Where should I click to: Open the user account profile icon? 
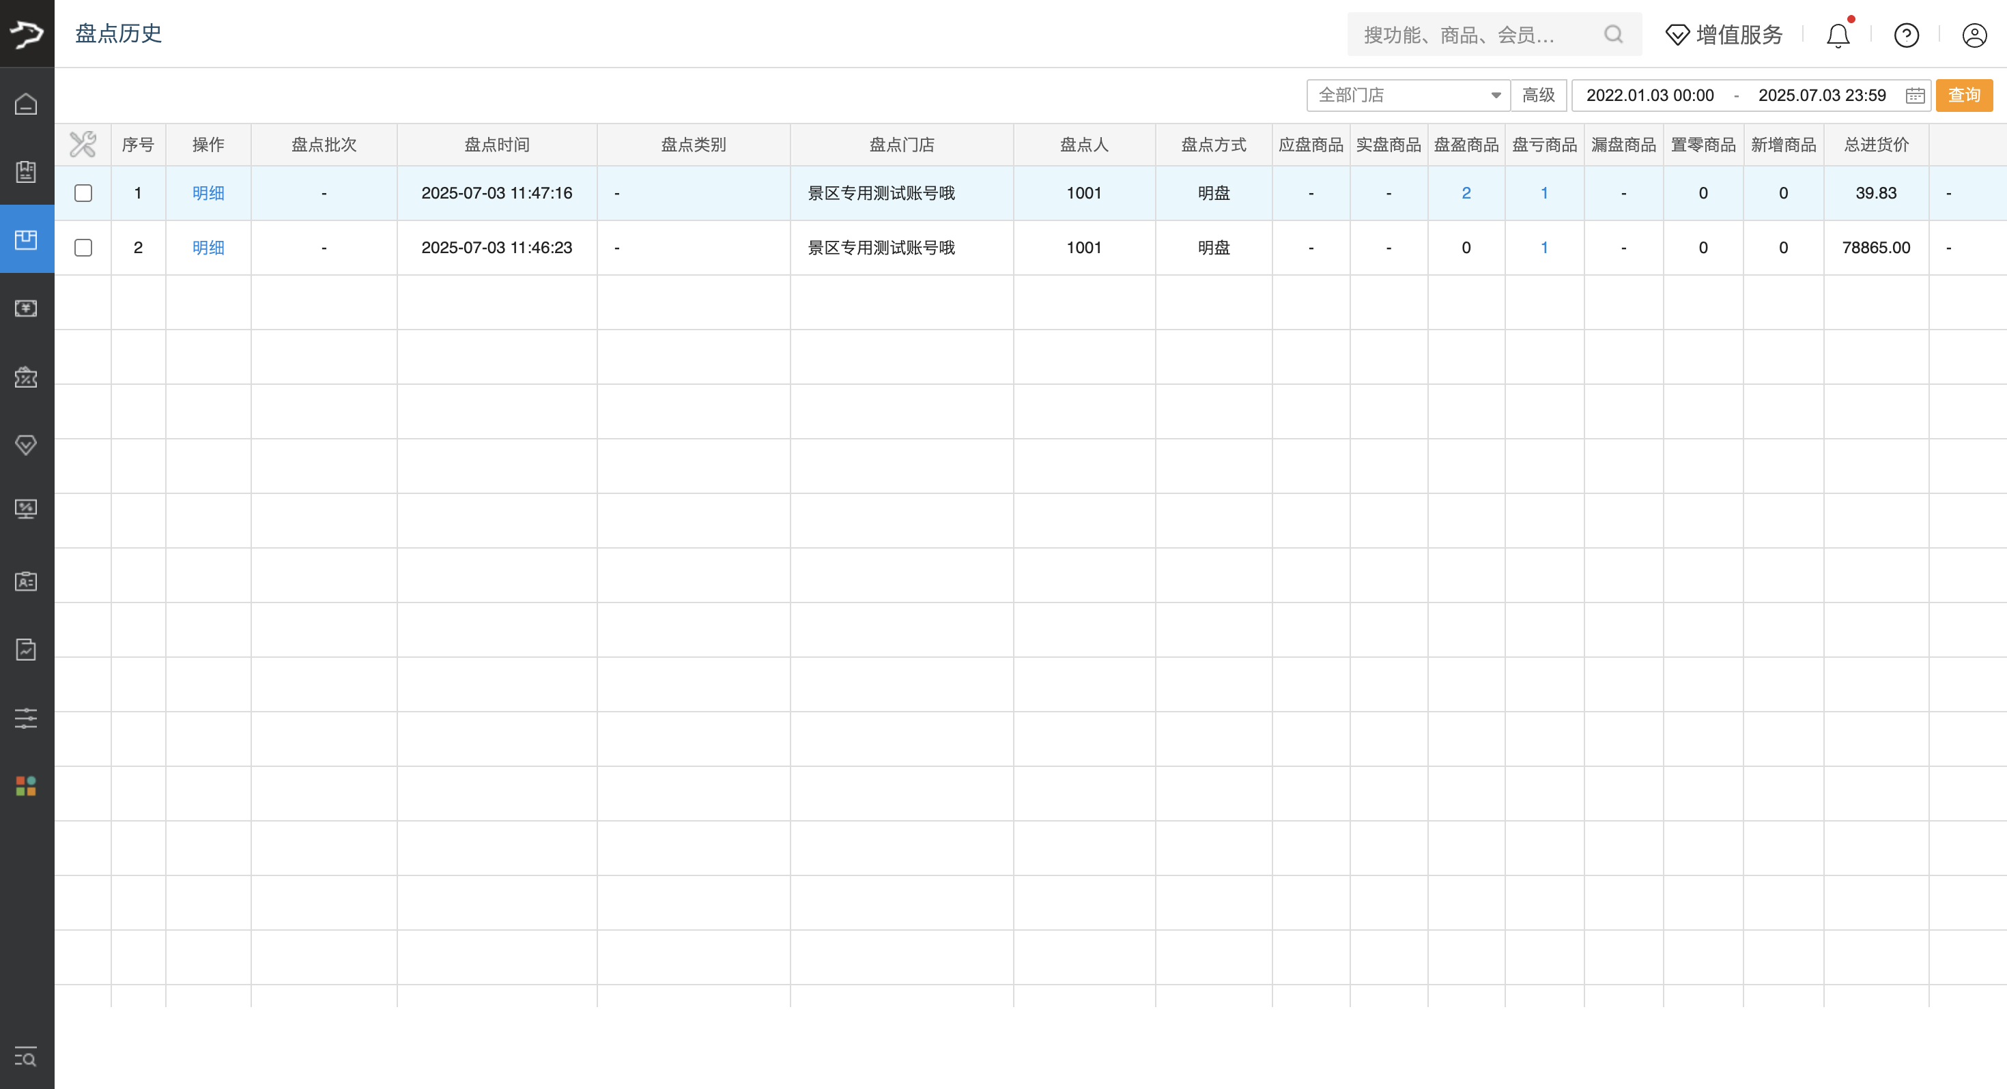pos(1974,35)
